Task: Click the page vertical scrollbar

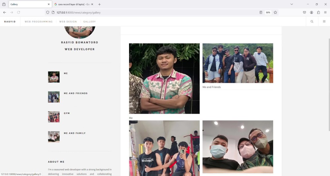Action: [329, 84]
